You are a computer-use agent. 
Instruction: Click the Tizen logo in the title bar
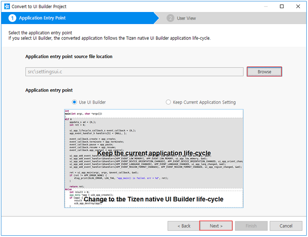pyautogui.click(x=7, y=6)
